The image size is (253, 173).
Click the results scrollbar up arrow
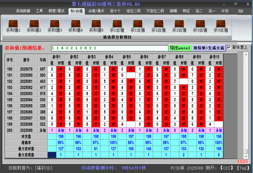point(246,55)
